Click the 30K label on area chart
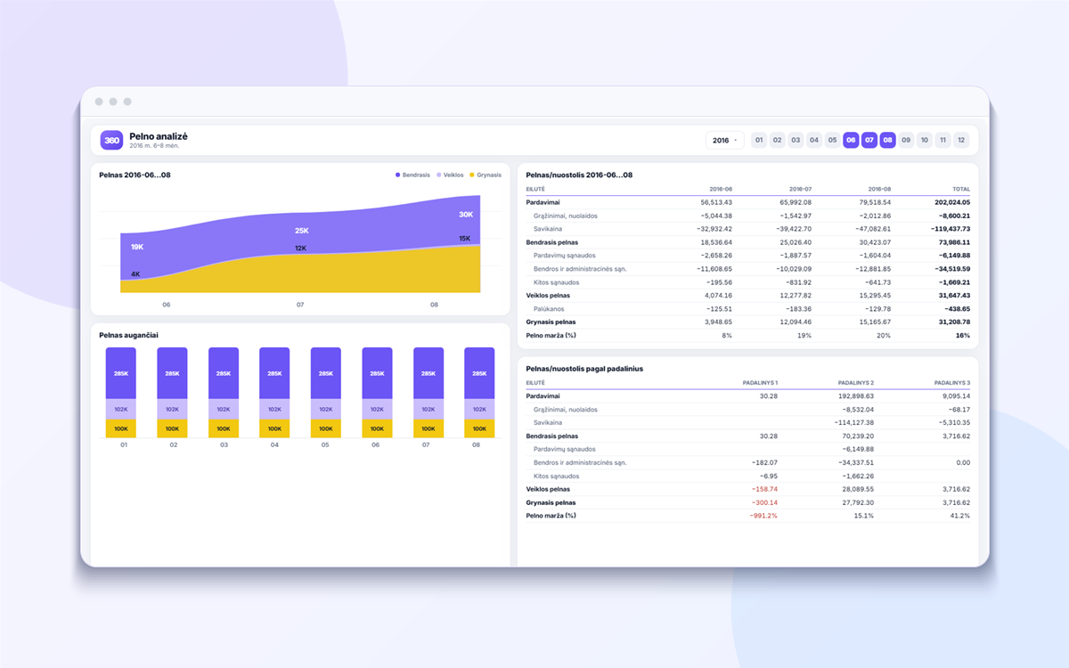Screen dimensions: 1069x668 click(x=466, y=215)
